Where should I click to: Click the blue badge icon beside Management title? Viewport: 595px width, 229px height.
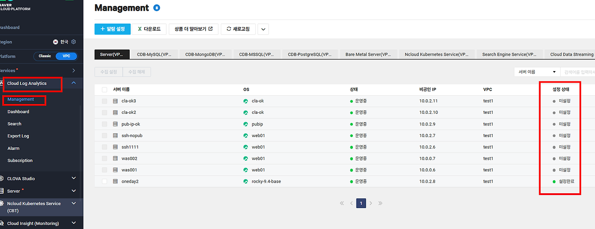(157, 8)
